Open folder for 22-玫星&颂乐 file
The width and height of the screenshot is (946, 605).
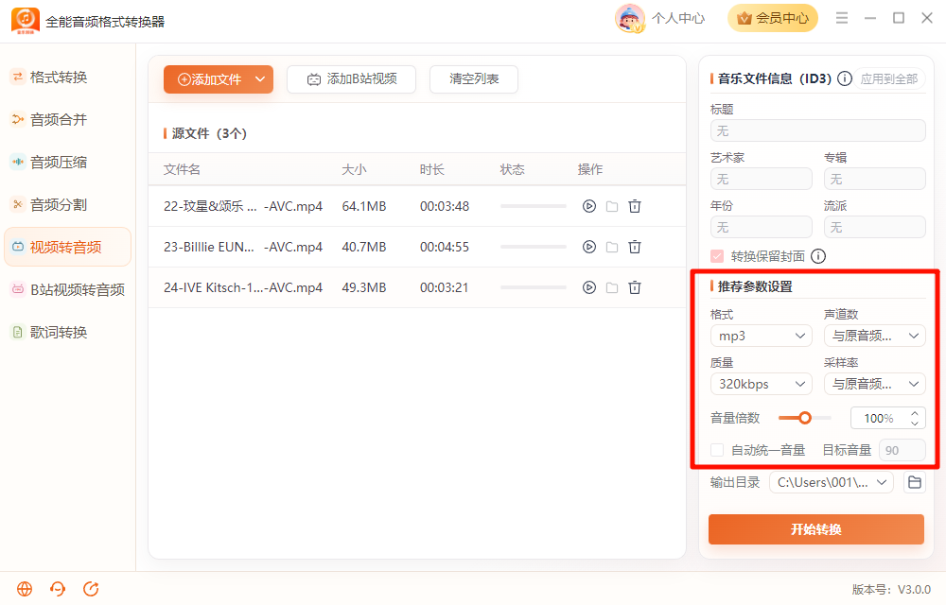coord(612,206)
